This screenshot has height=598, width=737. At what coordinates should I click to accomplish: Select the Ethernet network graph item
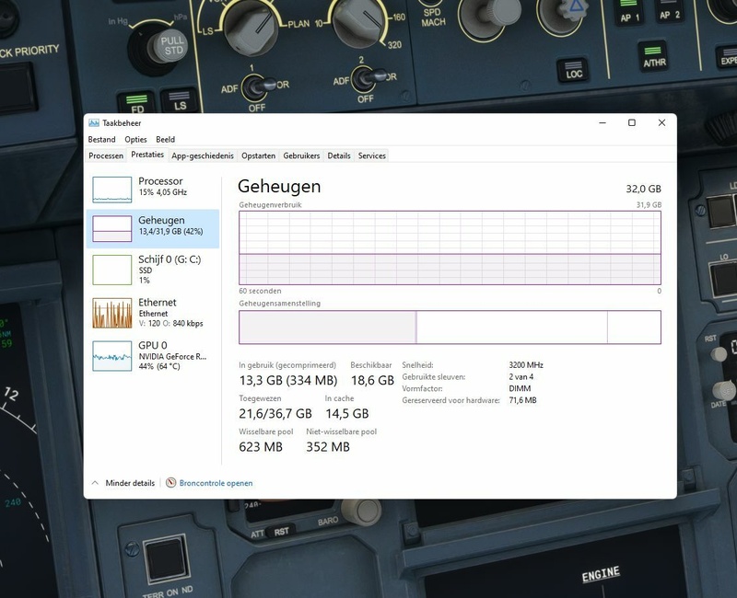[x=153, y=313]
